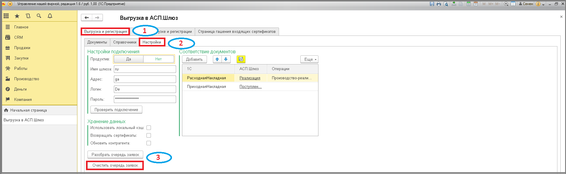Set Продуктив to Нет
Image resolution: width=566 pixels, height=174 pixels.
tap(159, 59)
